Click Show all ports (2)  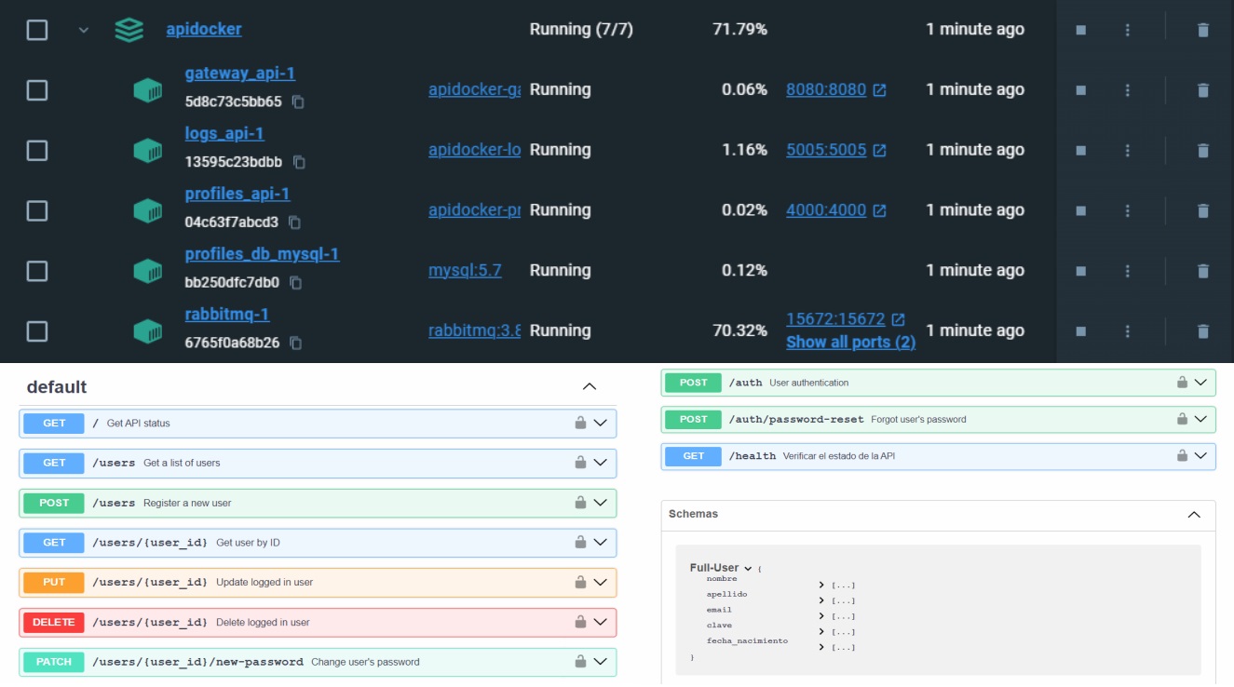(x=850, y=343)
